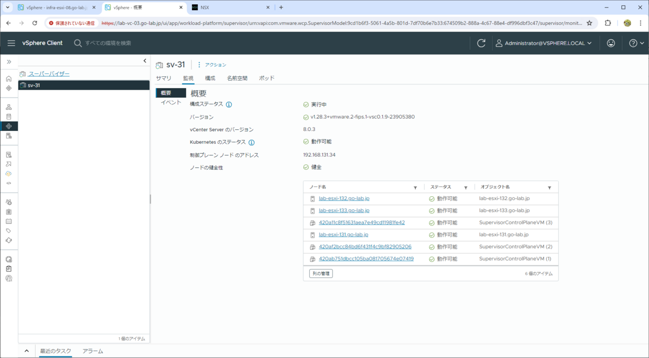The image size is (649, 358).
Task: Open the filter icon on ノード名 column
Action: point(415,187)
